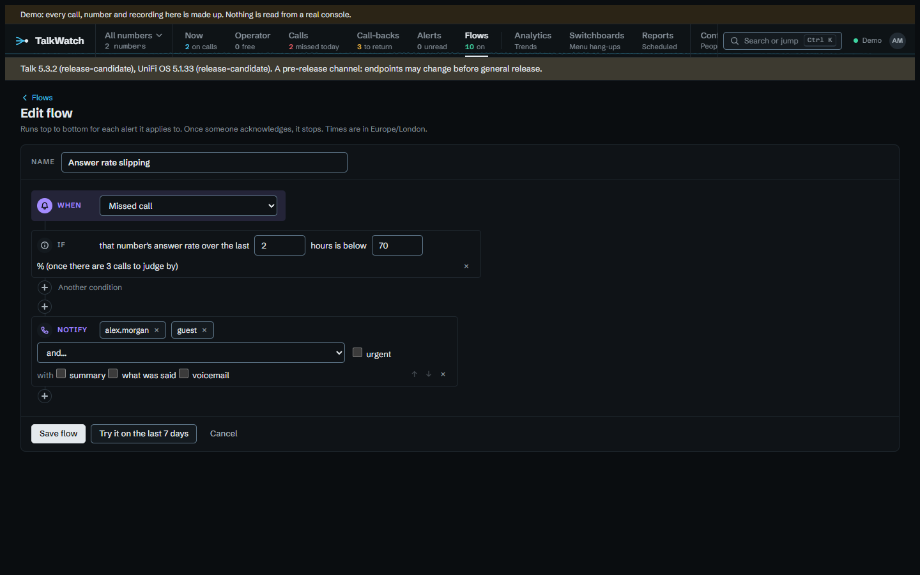Screen dimensions: 920x575
Task: Click the NOTIFY phone icon
Action: tap(45, 330)
